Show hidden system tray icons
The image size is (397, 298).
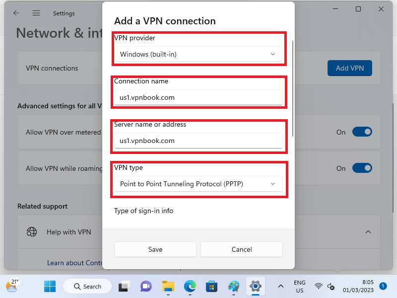281,287
